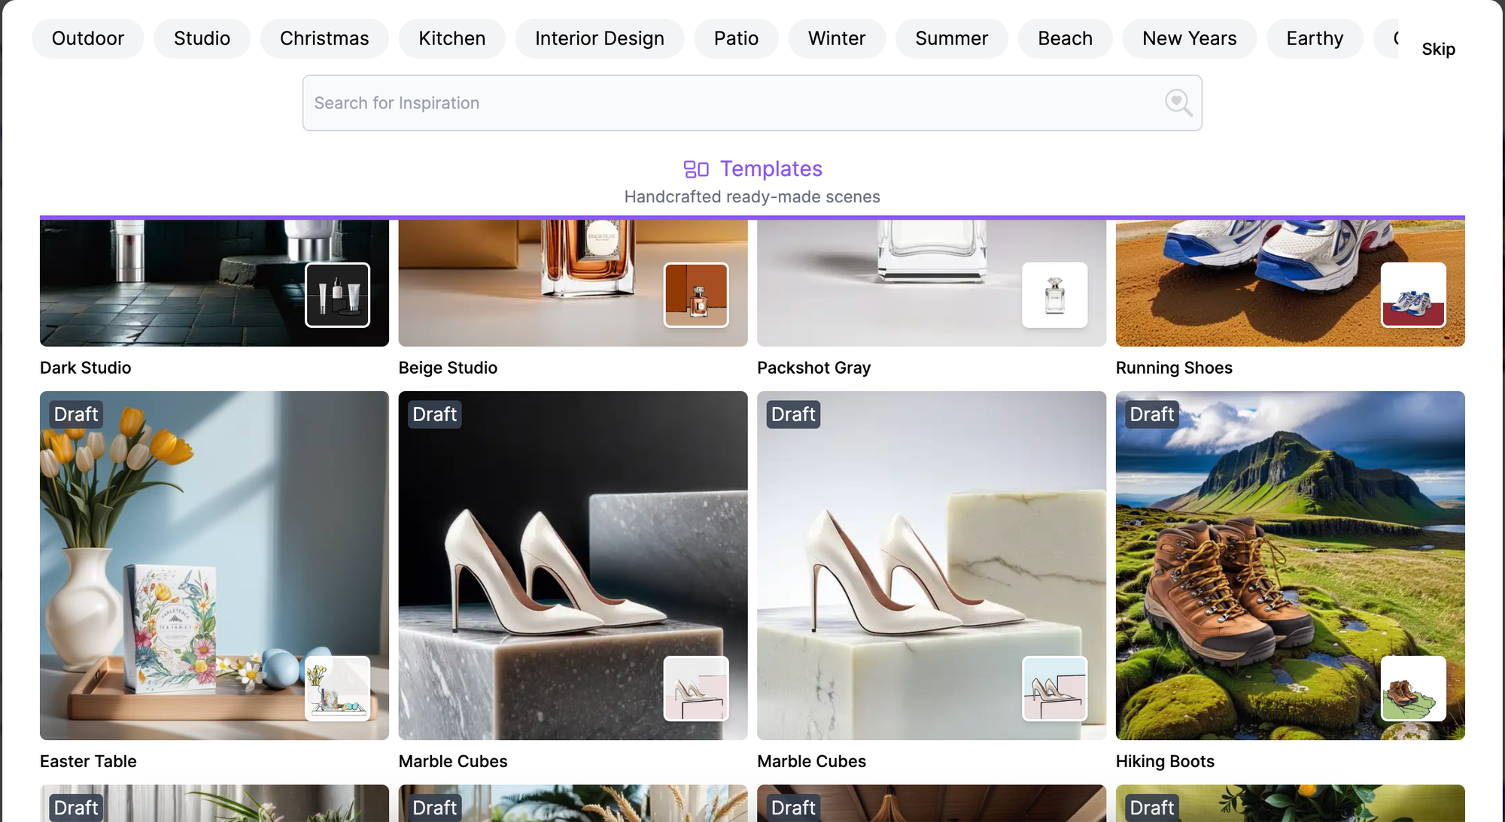Click the search heart magnifier icon

1178,102
